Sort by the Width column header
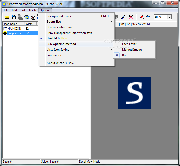This screenshot has width=180, height=166. pos(30,24)
